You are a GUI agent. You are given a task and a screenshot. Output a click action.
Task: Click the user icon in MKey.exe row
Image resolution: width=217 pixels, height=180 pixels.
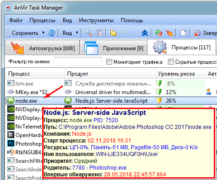click(209, 92)
